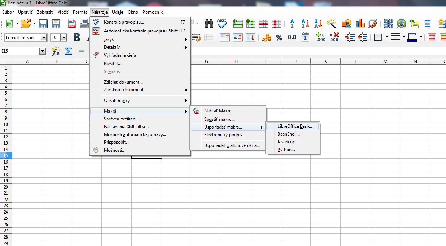Insert columns using the green-plus columns icon
This screenshot has width=446, height=246.
click(x=251, y=24)
